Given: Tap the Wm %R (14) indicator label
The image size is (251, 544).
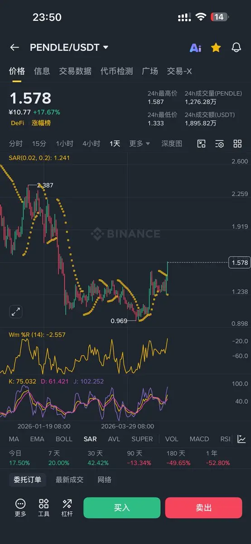Looking at the screenshot, I should (x=37, y=335).
